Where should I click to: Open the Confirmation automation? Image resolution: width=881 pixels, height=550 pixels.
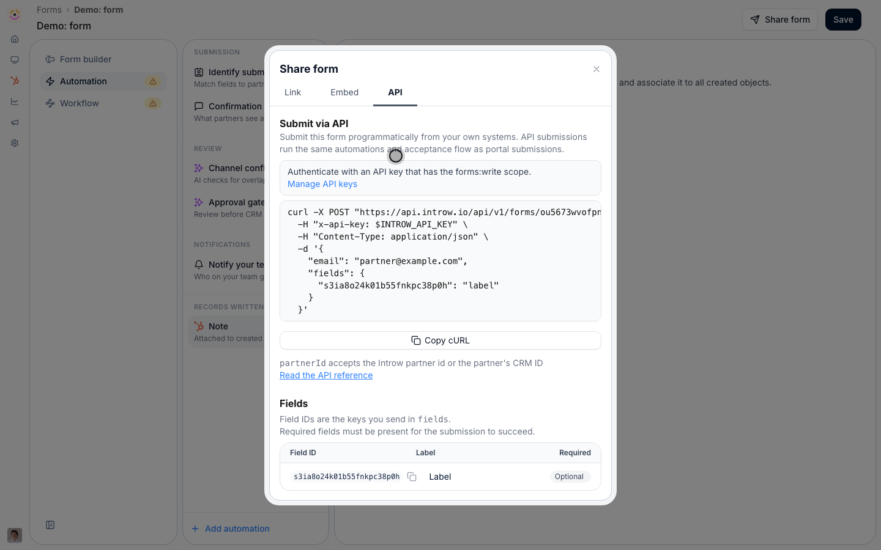click(226, 112)
